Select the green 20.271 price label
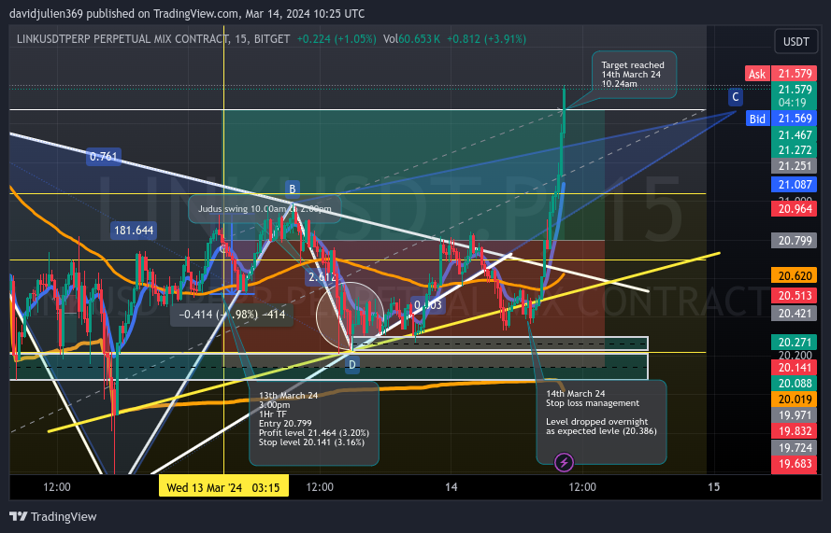The height and width of the screenshot is (533, 831). (x=794, y=342)
